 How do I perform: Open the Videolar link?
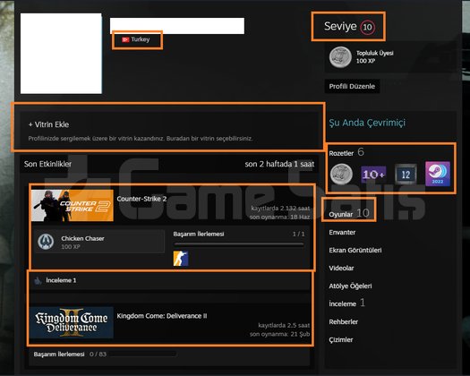coord(341,268)
